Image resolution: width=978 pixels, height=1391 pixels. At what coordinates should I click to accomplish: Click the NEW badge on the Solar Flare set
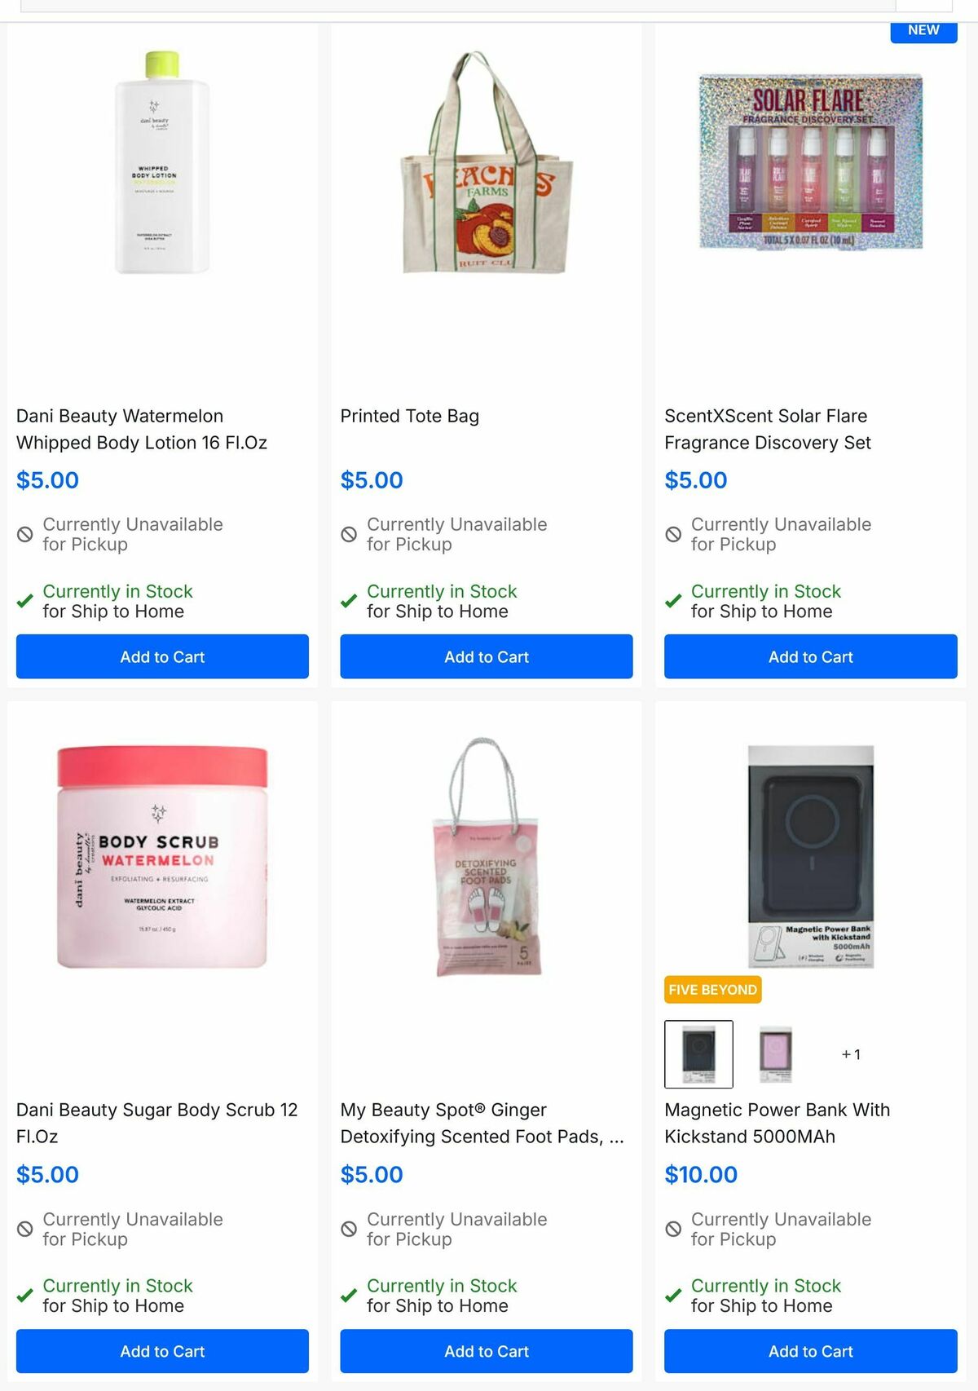(923, 30)
